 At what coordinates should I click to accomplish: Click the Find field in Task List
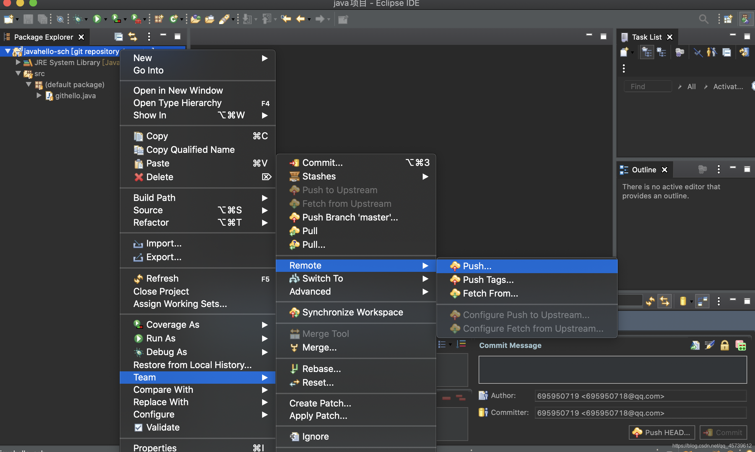[x=648, y=86]
